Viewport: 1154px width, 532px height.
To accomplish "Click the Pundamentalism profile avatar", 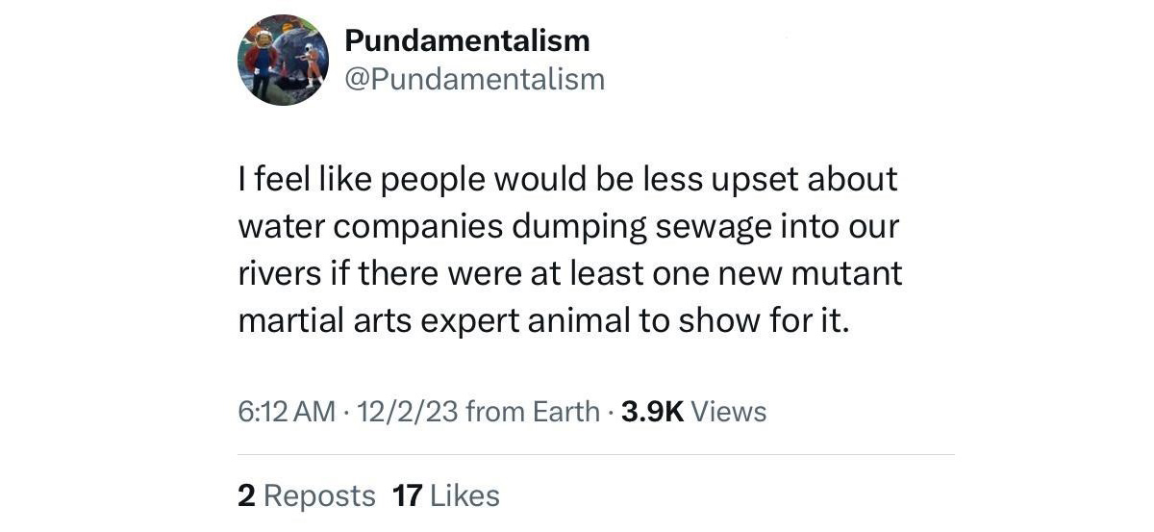I will (284, 60).
